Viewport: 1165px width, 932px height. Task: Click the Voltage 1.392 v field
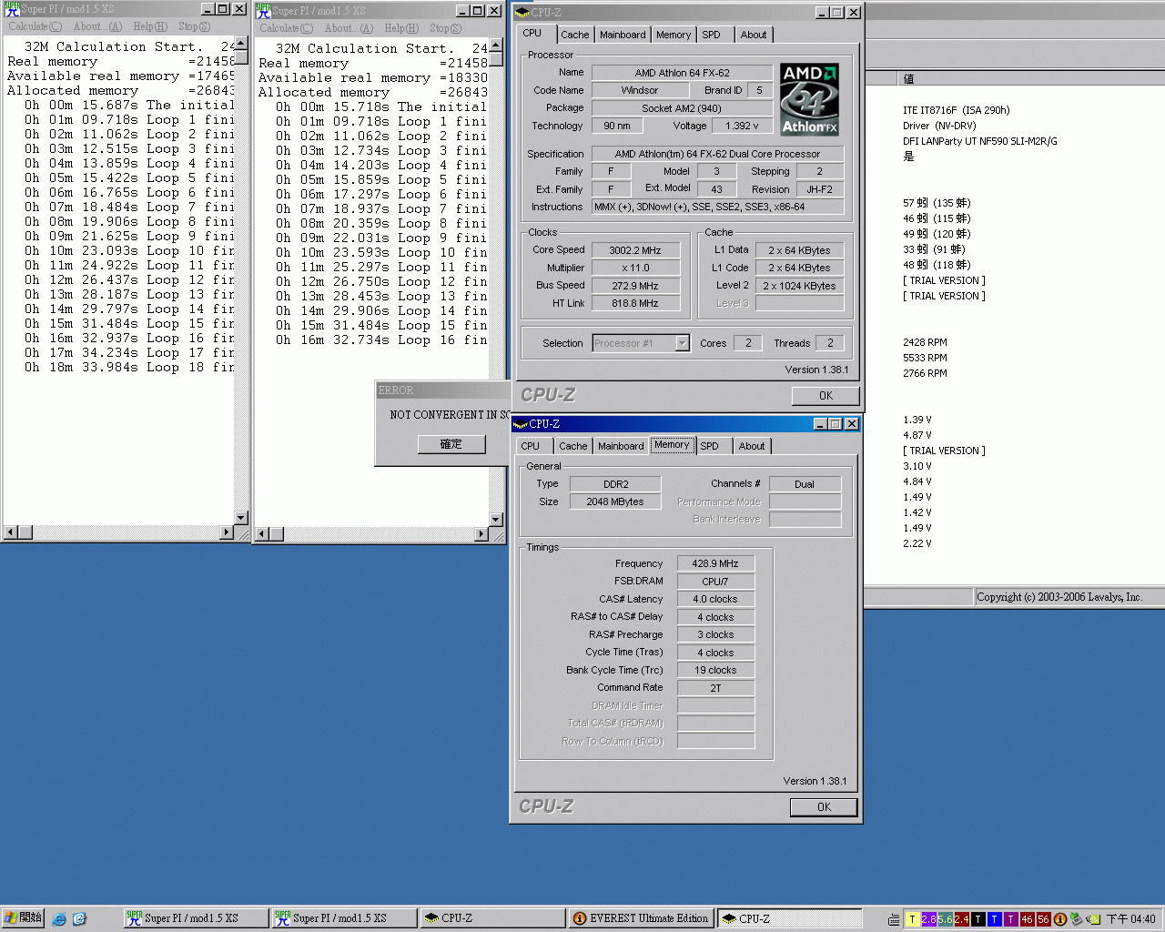click(x=742, y=126)
